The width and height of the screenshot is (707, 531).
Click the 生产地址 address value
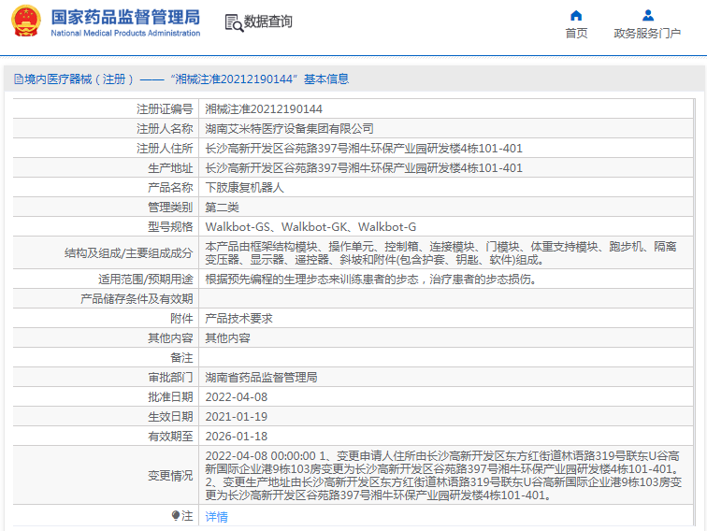[364, 168]
